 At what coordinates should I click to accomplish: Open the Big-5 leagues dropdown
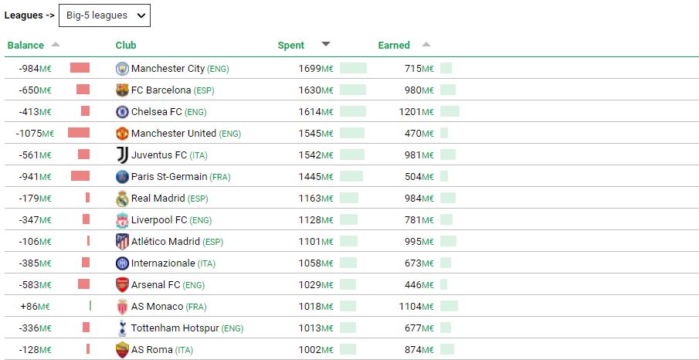point(104,15)
